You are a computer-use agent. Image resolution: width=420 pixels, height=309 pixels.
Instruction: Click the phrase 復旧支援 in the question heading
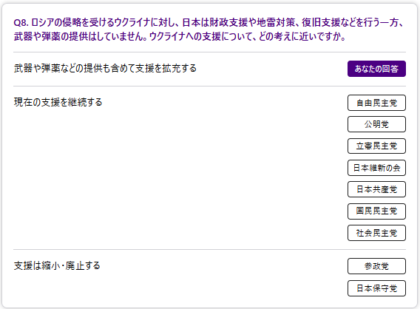click(321, 22)
